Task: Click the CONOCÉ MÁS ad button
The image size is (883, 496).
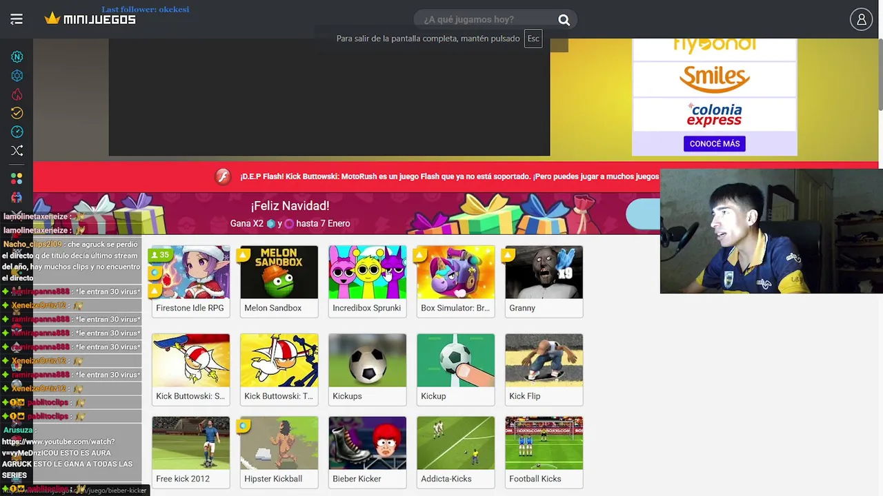Action: point(715,144)
